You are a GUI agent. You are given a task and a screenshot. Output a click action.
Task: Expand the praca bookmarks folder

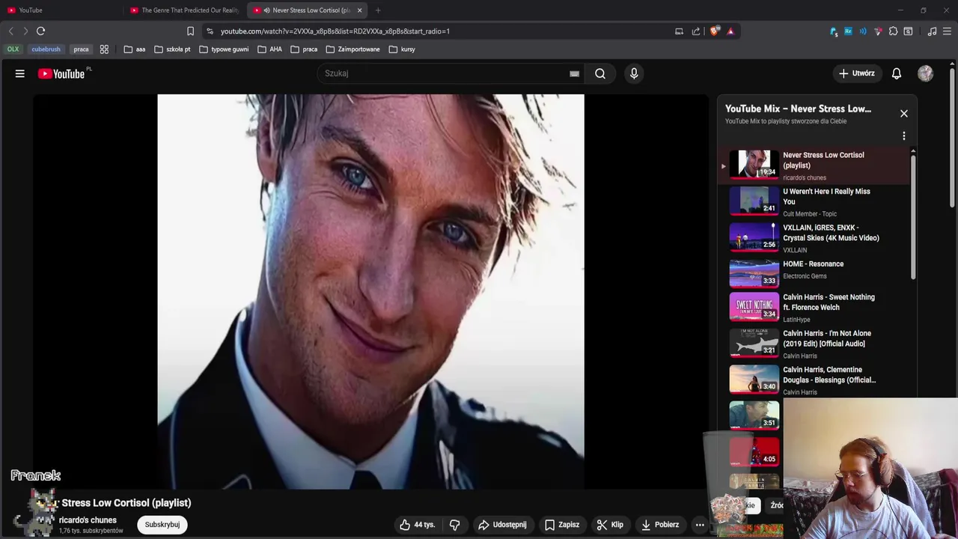304,49
